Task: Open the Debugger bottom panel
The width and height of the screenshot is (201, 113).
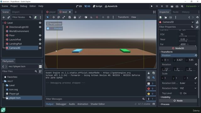Action: [x=61, y=104]
